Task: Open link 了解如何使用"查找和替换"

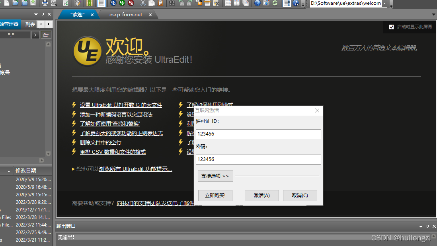Action: [110, 124]
